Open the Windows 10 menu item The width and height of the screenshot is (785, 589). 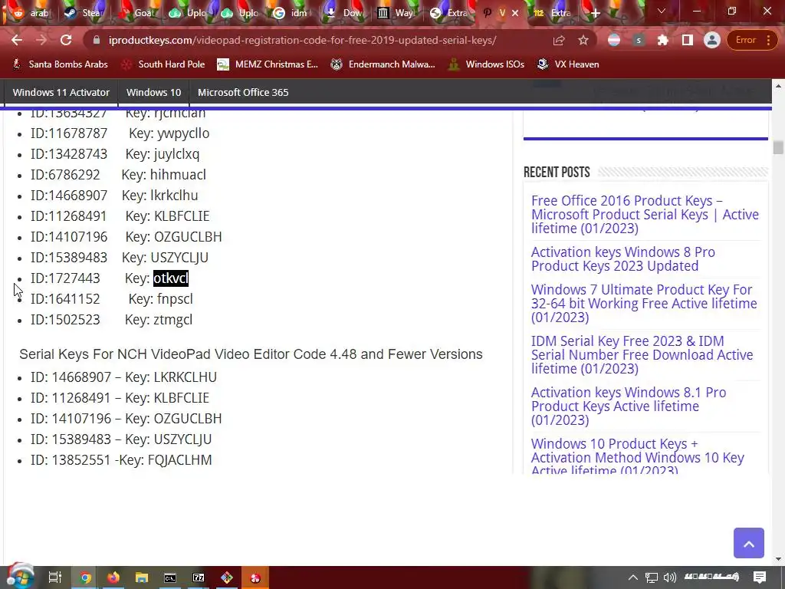[x=153, y=92]
